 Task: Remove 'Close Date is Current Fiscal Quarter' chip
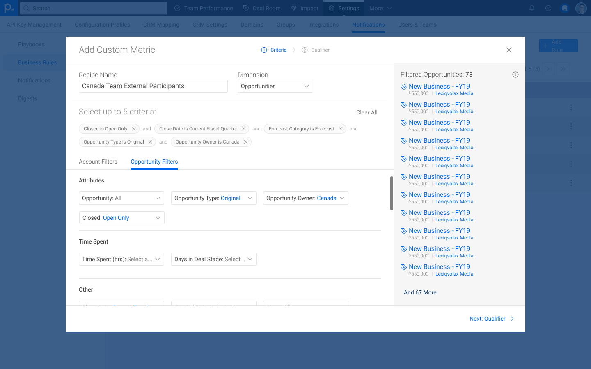tap(243, 129)
